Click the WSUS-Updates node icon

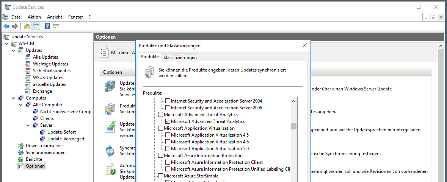pyautogui.click(x=28, y=78)
